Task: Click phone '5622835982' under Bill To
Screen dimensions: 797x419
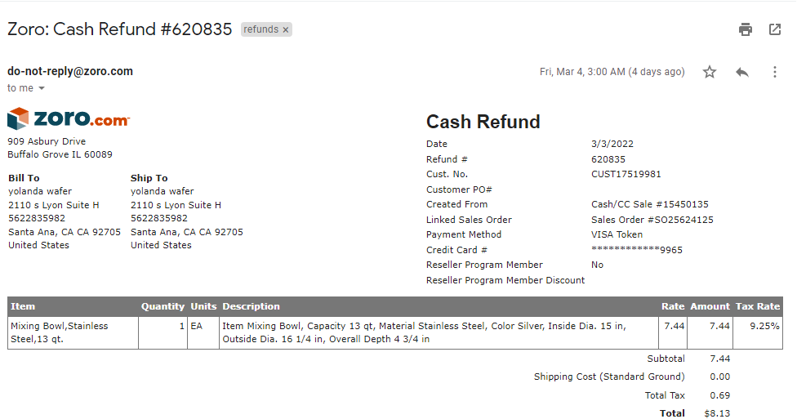Action: (x=37, y=218)
